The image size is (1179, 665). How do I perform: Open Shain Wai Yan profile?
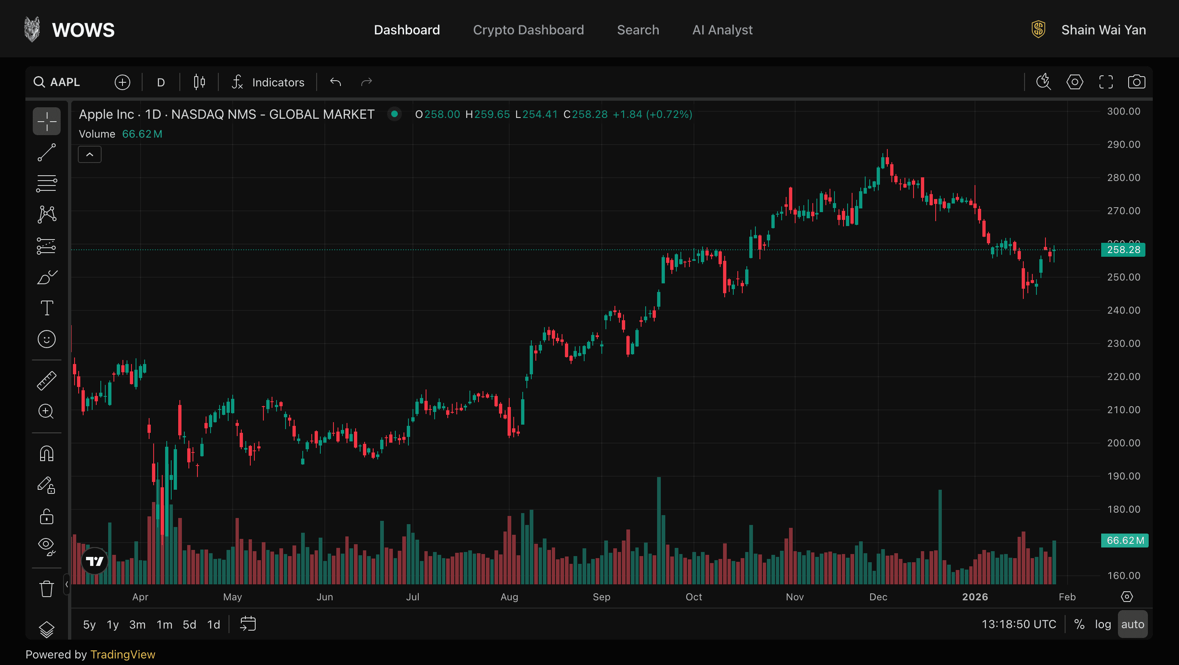[x=1103, y=30]
